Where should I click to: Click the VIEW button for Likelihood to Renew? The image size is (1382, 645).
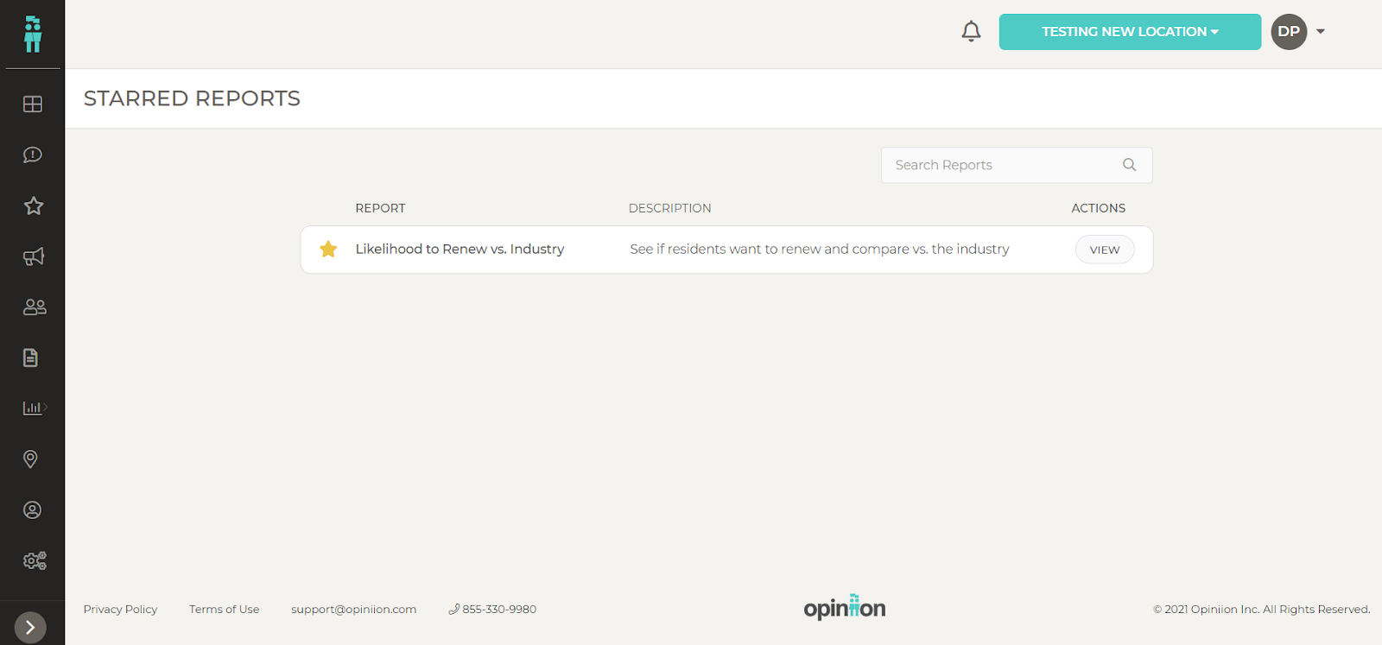1105,250
